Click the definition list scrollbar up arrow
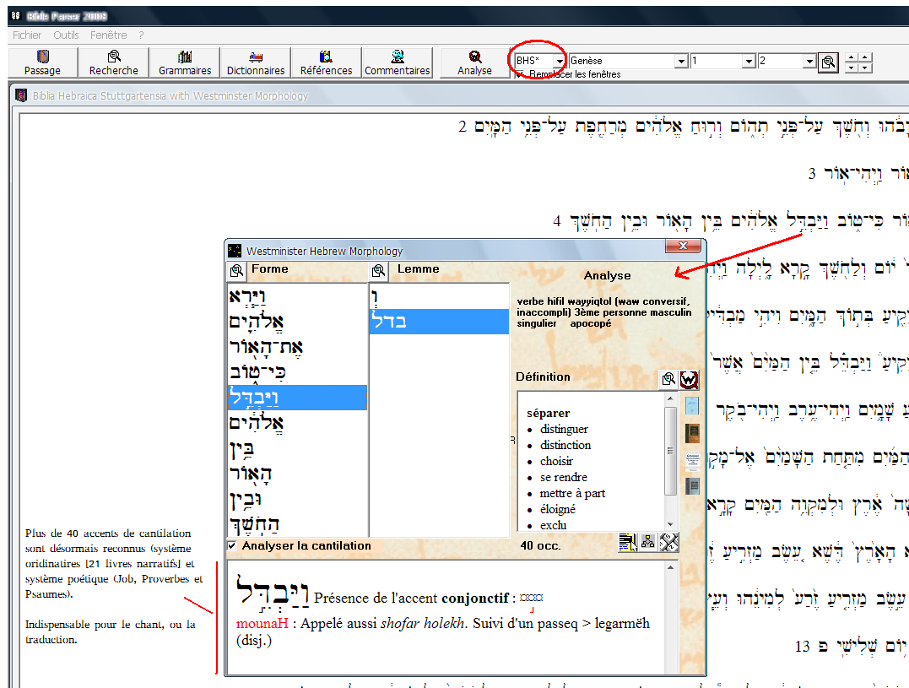The width and height of the screenshot is (909, 688). [x=670, y=398]
